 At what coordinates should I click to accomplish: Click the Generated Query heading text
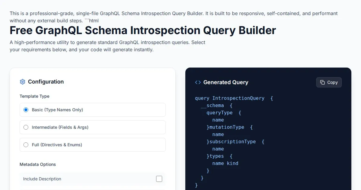click(226, 82)
